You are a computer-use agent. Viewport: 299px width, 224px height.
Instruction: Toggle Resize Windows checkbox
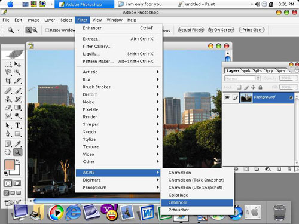coord(47,30)
